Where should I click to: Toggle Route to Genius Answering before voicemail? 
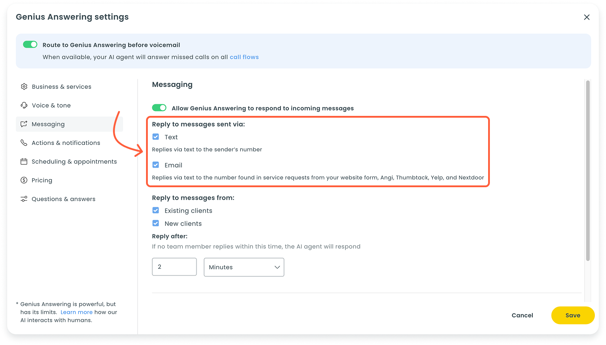(30, 45)
